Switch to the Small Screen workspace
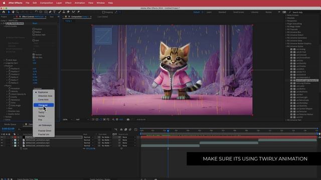 click(239, 12)
